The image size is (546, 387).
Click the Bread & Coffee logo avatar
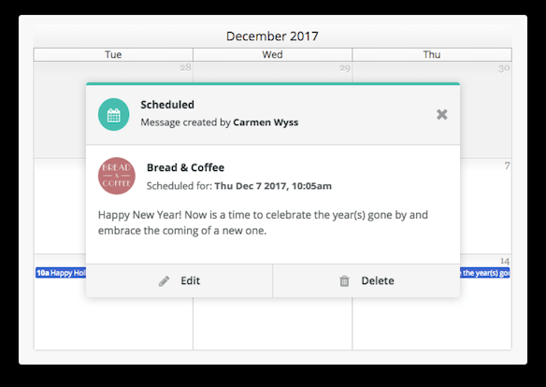pos(117,176)
